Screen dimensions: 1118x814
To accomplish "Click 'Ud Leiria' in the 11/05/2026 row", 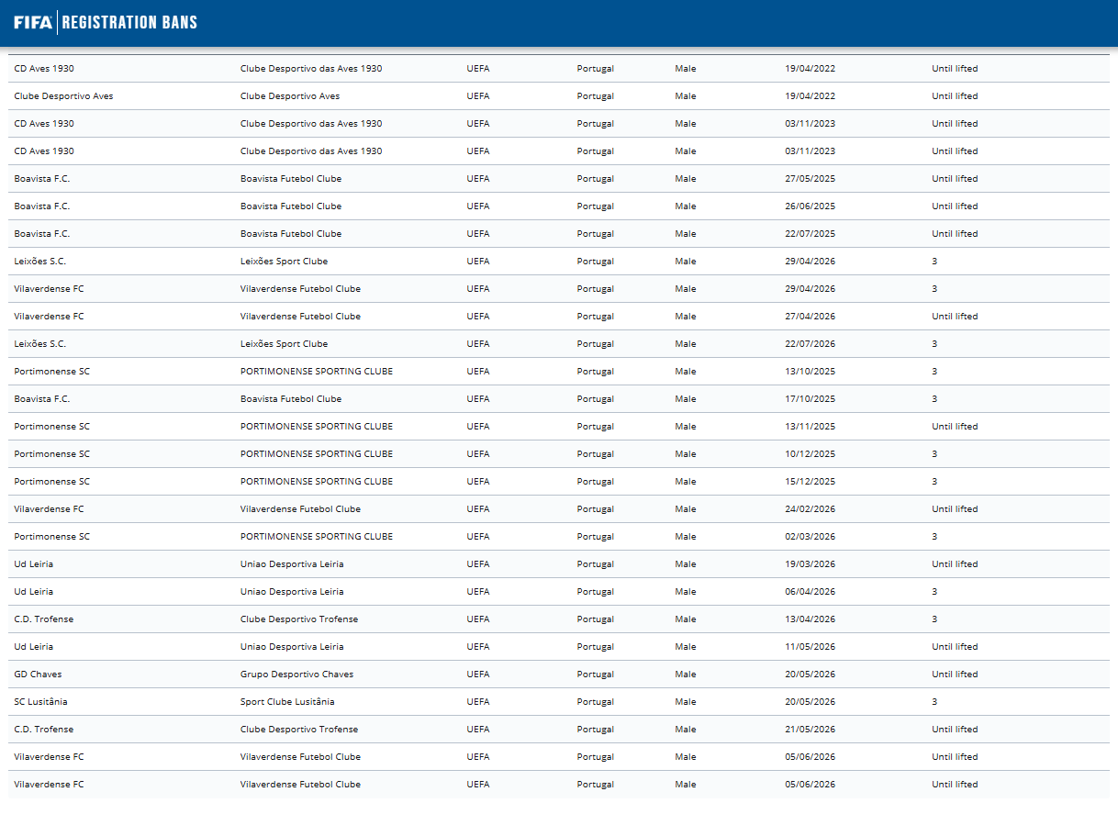I will pos(34,647).
